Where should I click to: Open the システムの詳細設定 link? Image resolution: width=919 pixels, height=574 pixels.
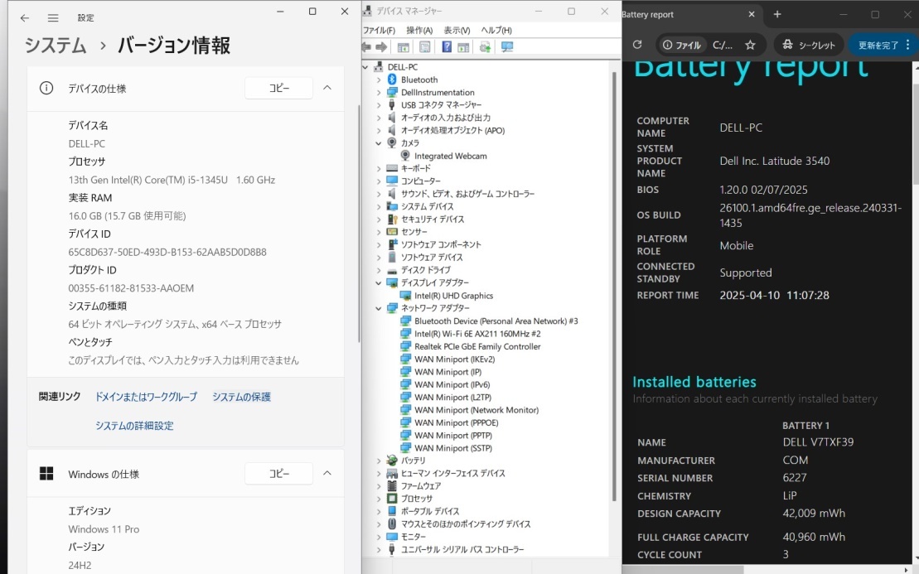(x=134, y=425)
